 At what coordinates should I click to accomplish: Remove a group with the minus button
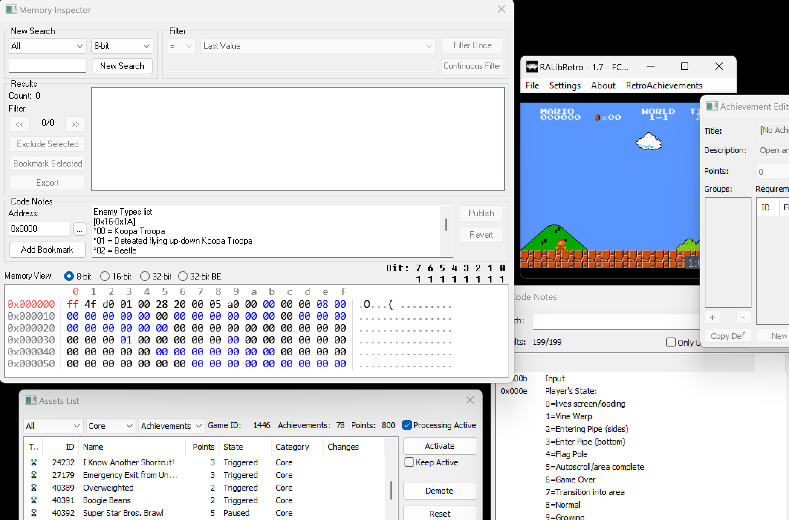point(743,318)
